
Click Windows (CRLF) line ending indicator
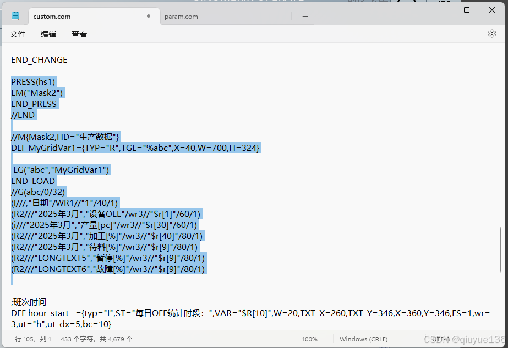pyautogui.click(x=363, y=339)
